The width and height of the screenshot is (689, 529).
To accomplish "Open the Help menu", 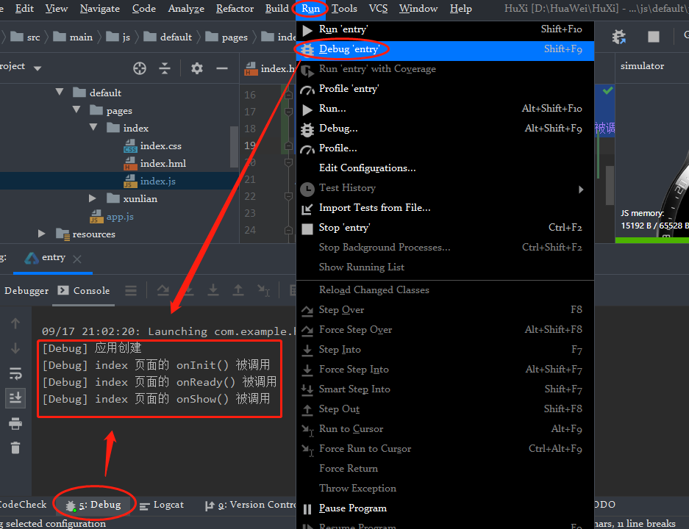I will (460, 8).
